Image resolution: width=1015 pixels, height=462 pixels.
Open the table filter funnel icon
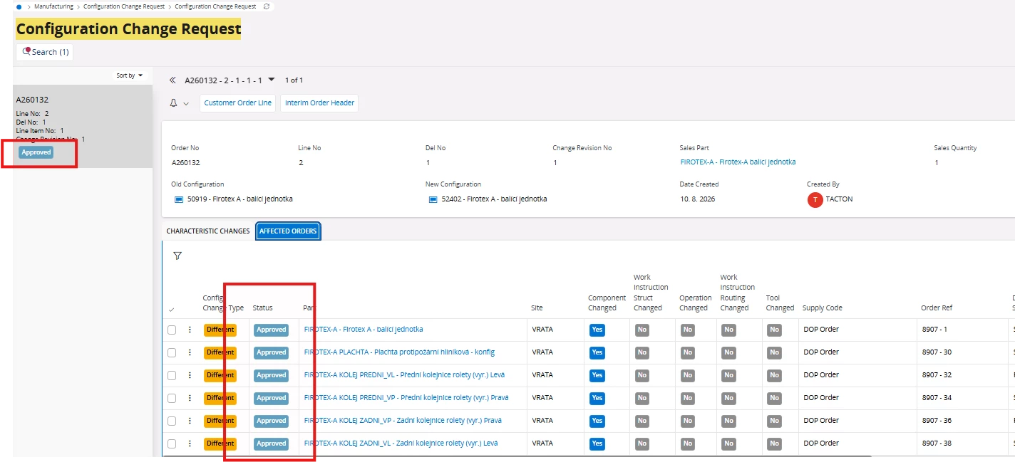click(177, 256)
